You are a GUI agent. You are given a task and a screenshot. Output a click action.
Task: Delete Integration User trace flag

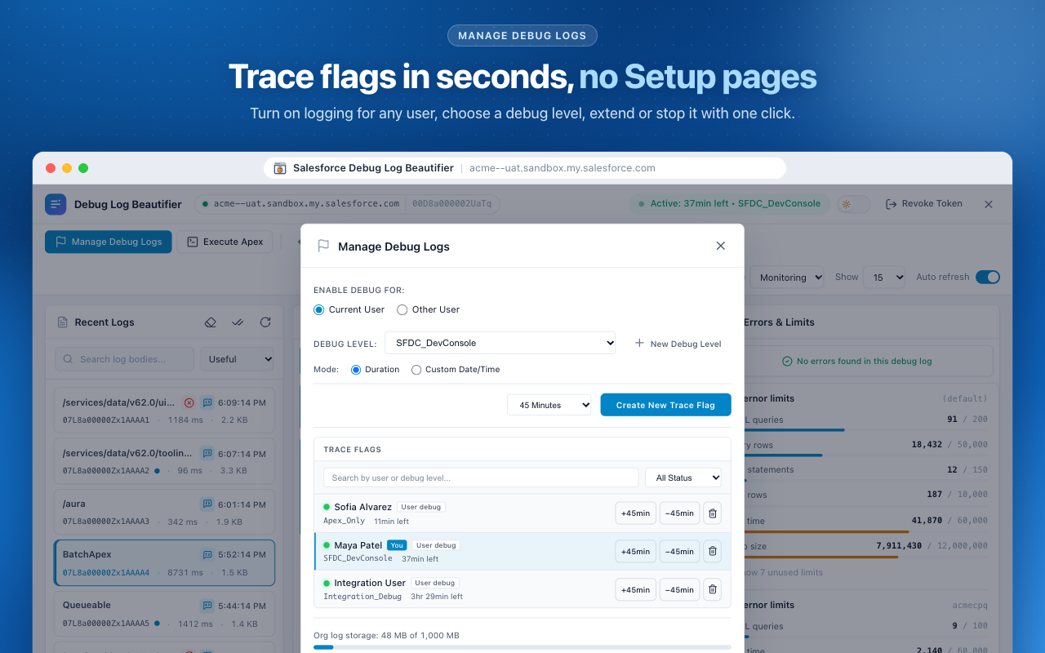click(x=713, y=589)
